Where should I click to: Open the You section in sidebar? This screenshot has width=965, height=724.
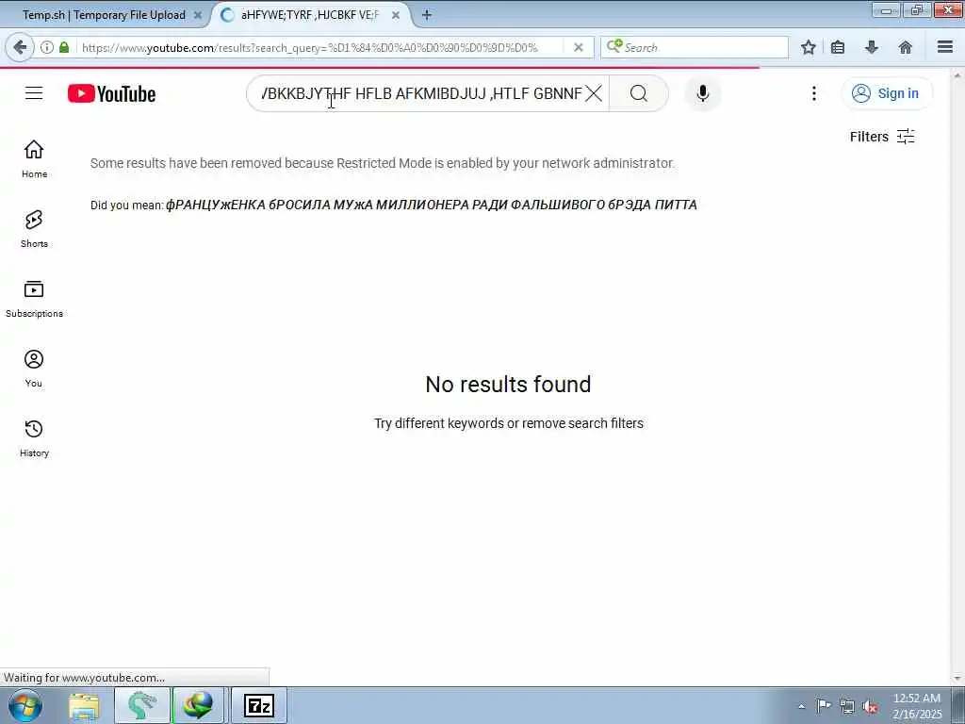coord(34,369)
